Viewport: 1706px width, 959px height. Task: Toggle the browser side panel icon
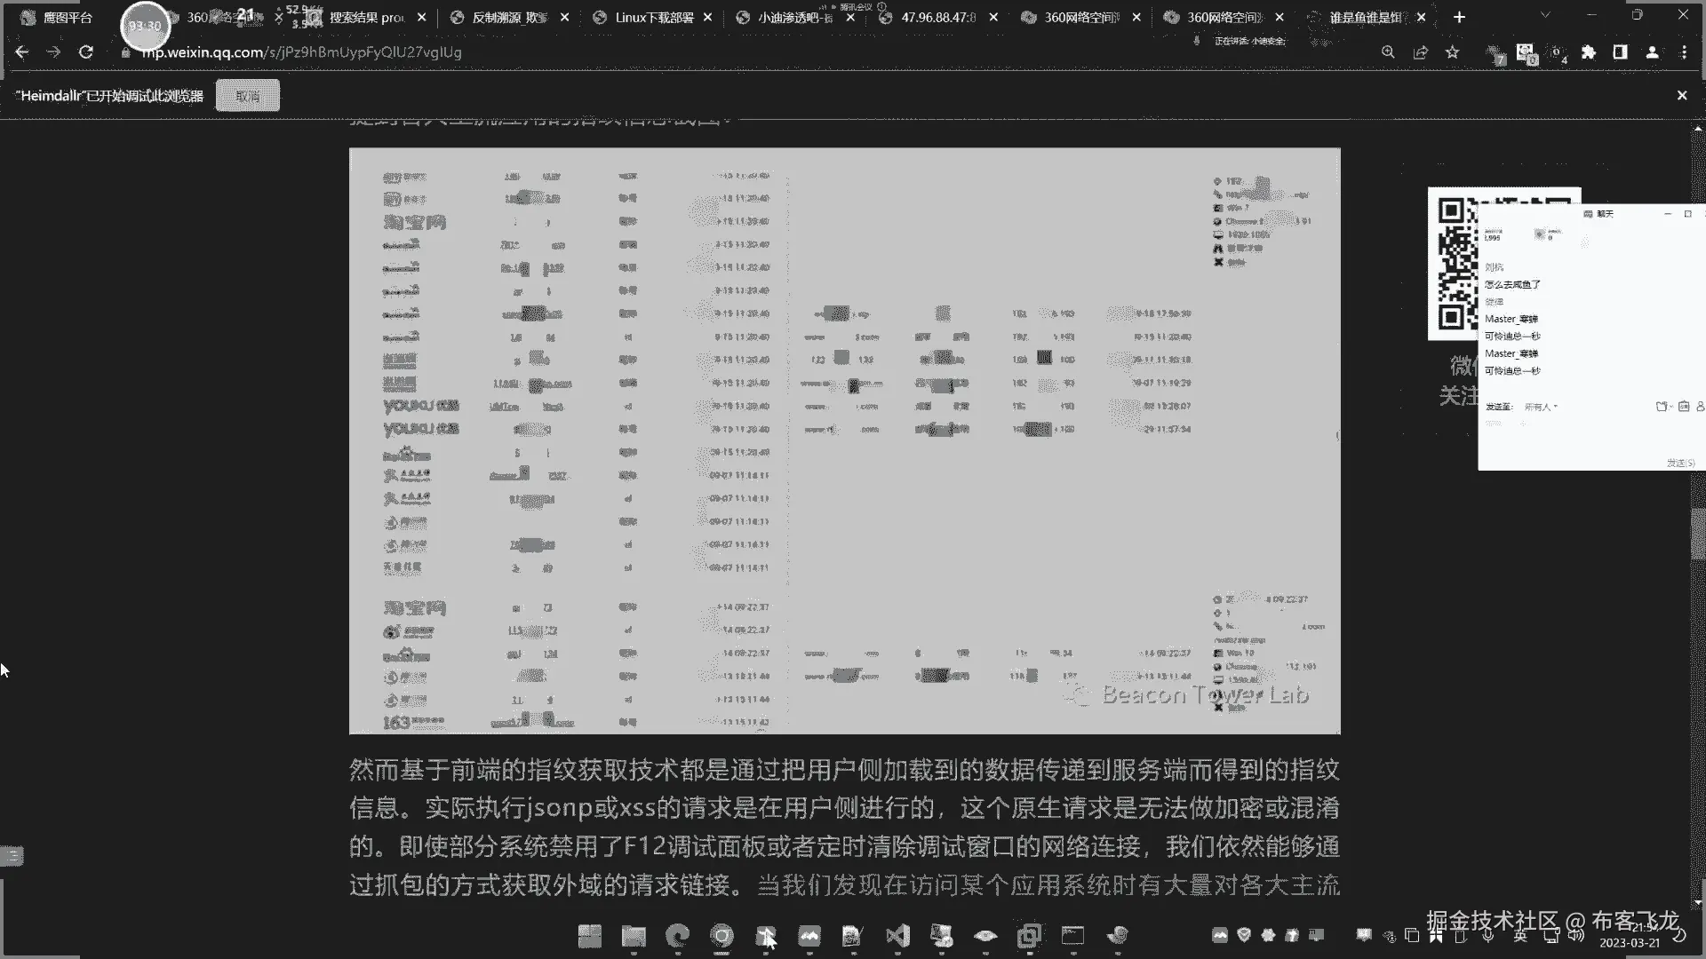(x=1620, y=52)
